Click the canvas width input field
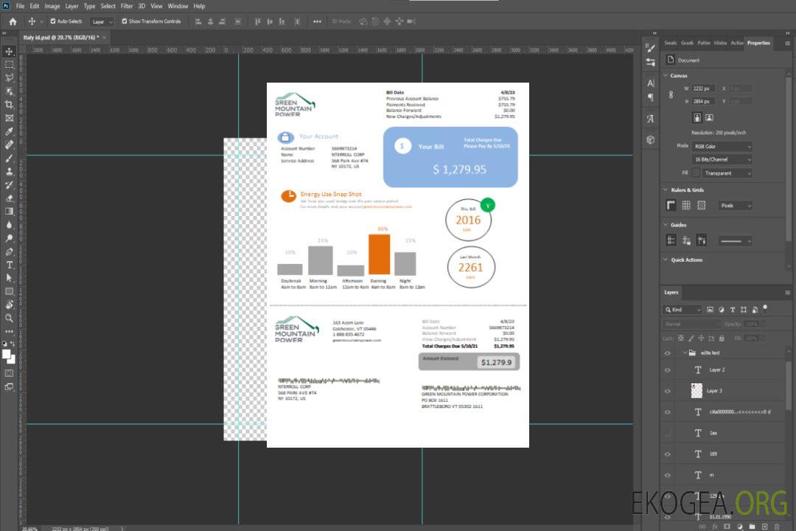 [x=703, y=88]
